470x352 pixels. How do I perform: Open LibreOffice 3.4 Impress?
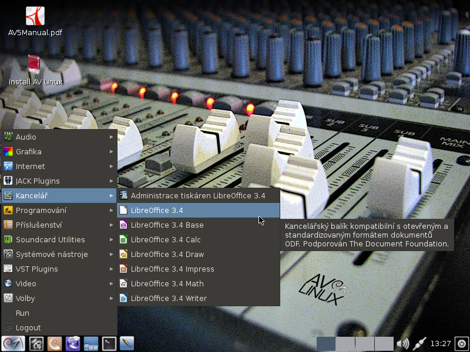coord(172,269)
